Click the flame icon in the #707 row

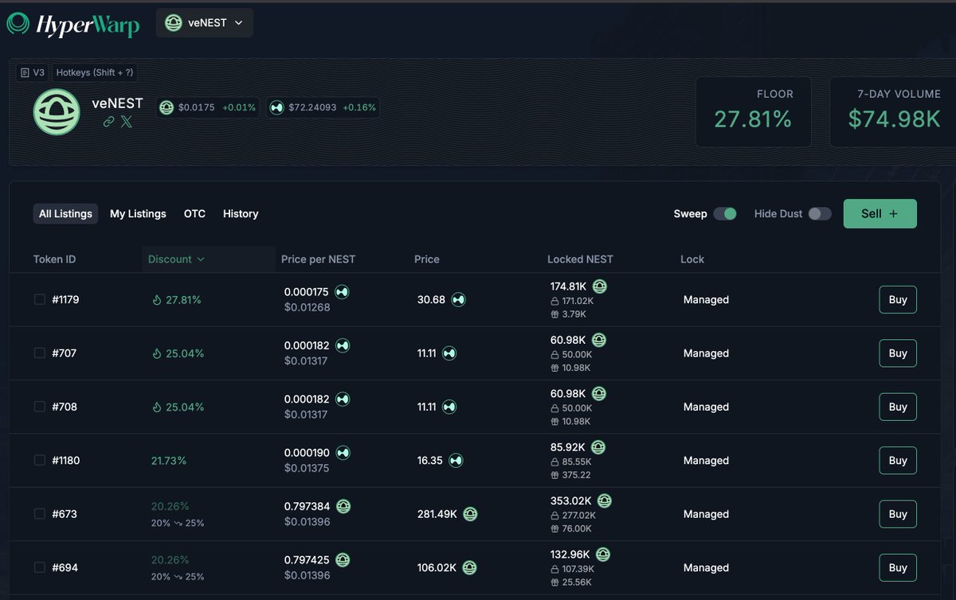tap(156, 353)
